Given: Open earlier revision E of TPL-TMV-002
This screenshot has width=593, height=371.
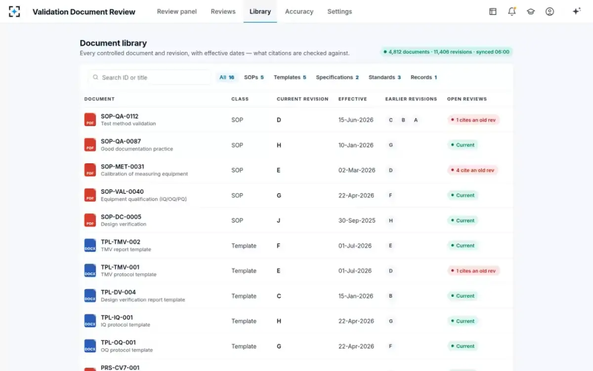Looking at the screenshot, I should point(391,245).
